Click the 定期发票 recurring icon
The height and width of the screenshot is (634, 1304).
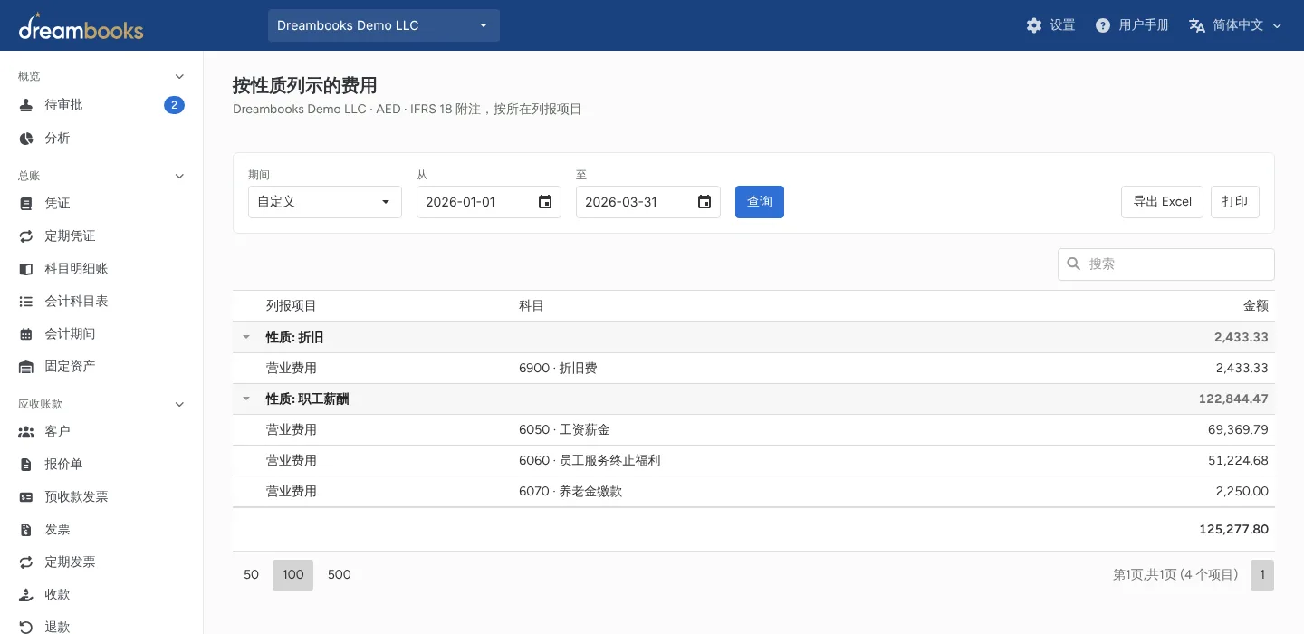pos(26,562)
